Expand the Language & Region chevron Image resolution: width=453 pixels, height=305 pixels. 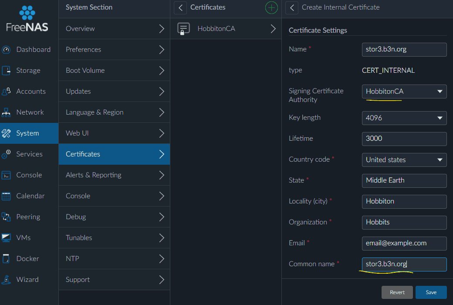click(x=162, y=112)
